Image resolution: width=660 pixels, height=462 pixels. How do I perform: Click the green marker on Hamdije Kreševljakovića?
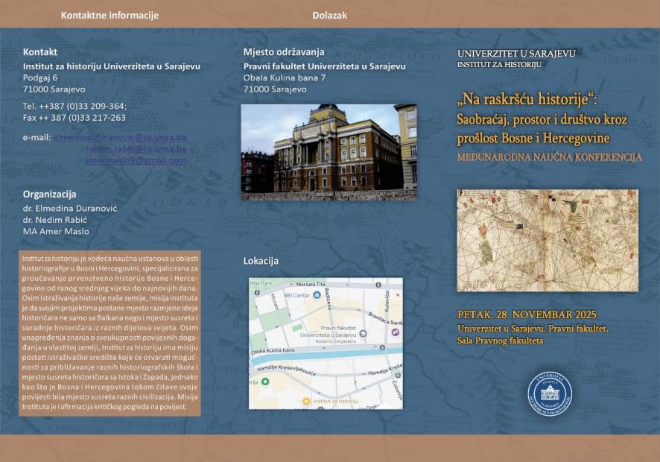click(265, 381)
